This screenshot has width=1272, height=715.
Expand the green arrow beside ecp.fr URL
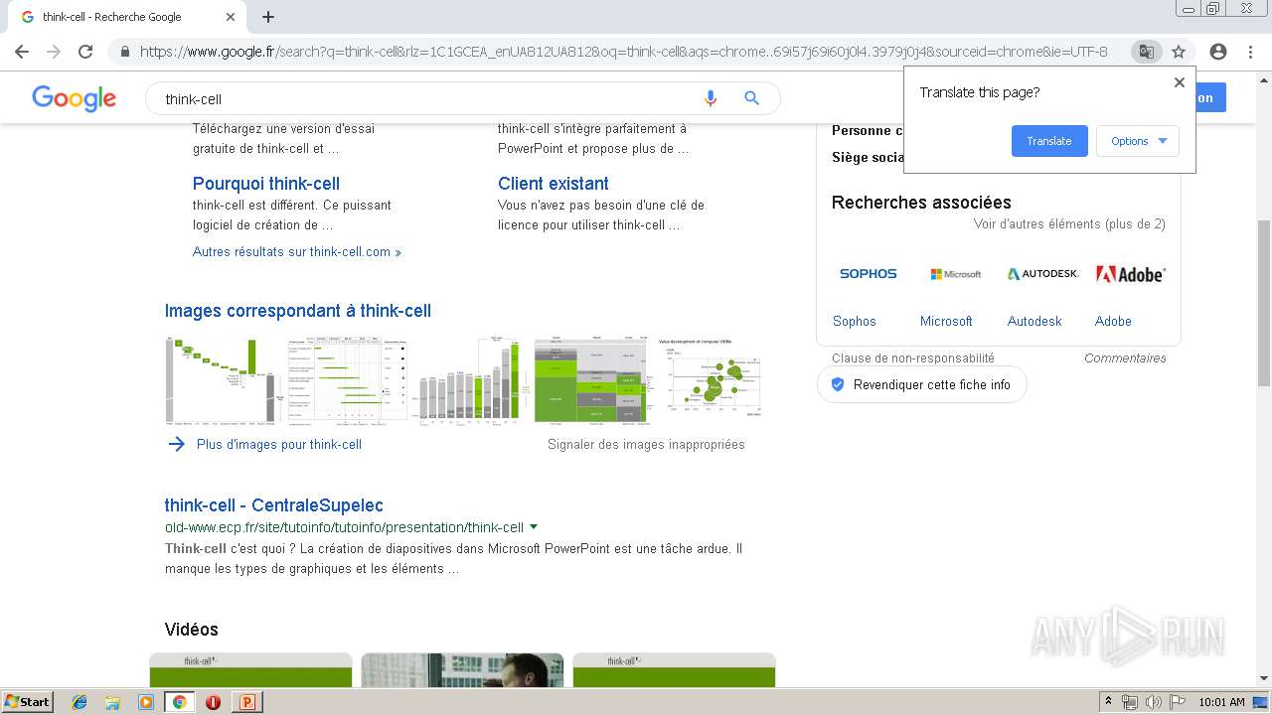534,527
